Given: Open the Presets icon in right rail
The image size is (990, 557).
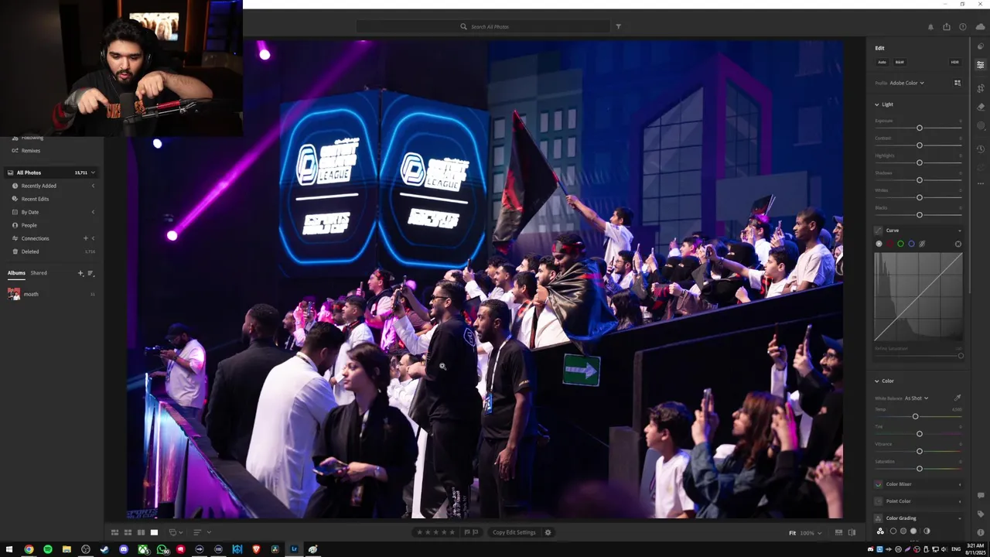Looking at the screenshot, I should click(981, 46).
